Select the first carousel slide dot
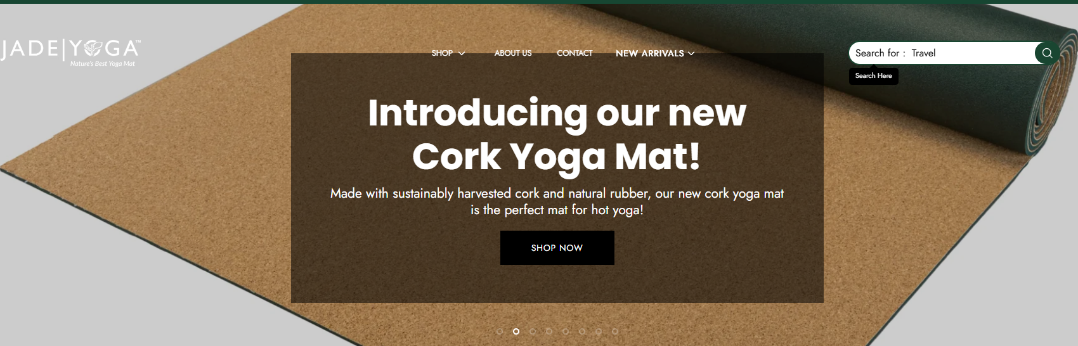Viewport: 1078px width, 346px height. (x=500, y=331)
